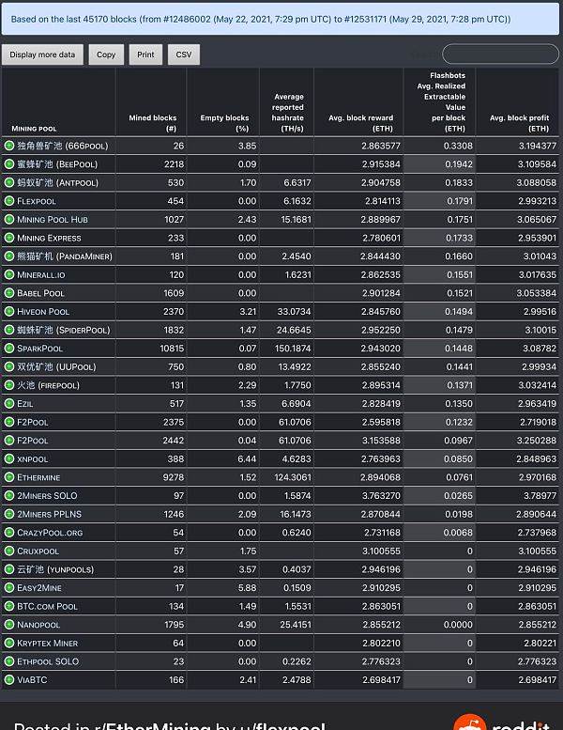Sort by Avg. block profit header
Image resolution: width=563 pixels, height=730 pixels.
click(517, 102)
